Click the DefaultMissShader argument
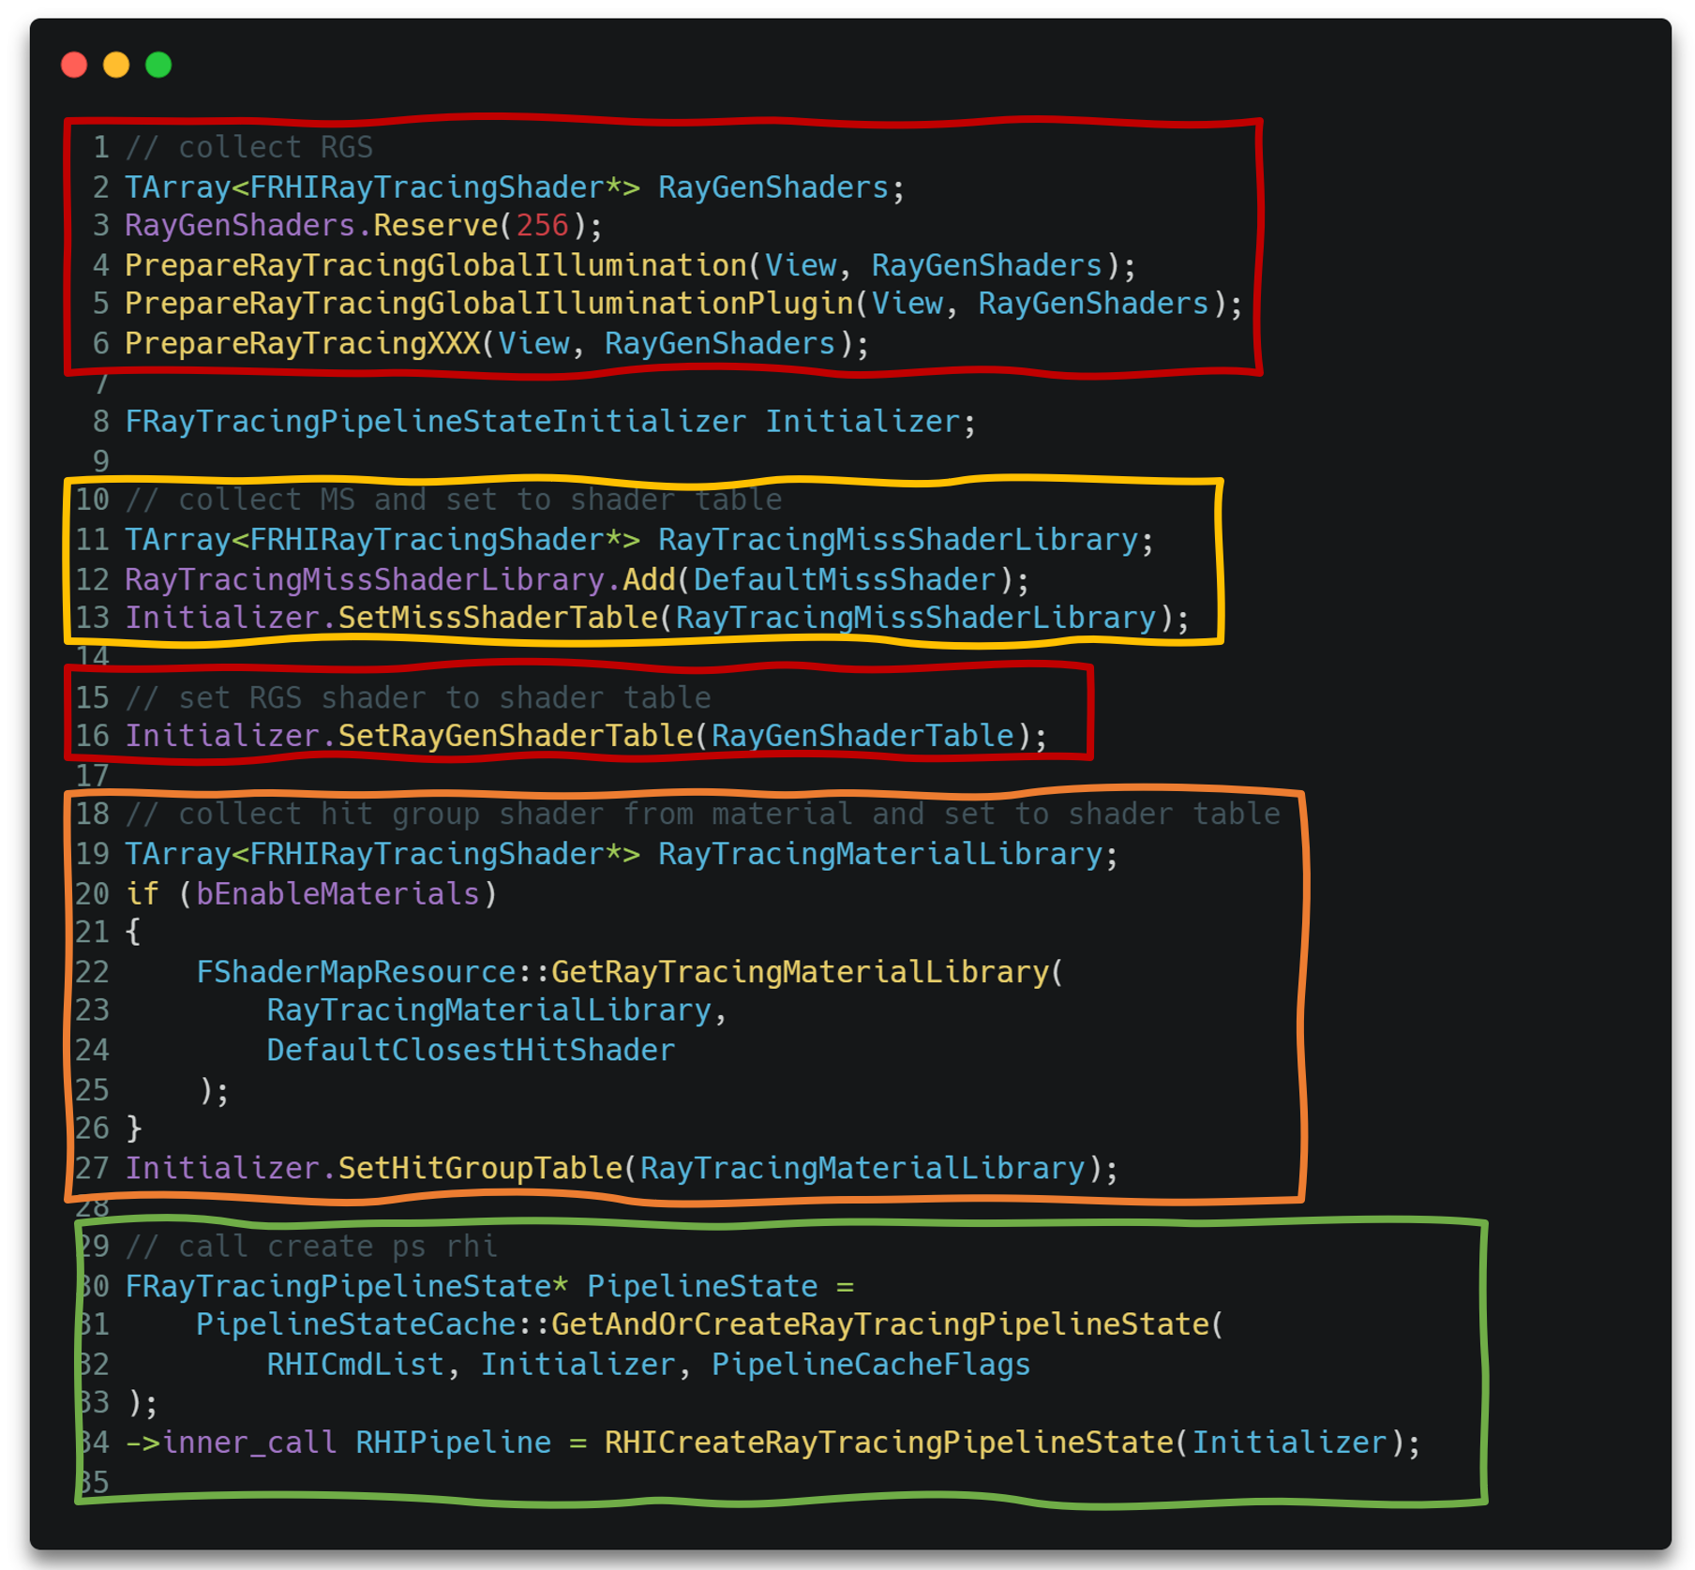This screenshot has width=1695, height=1570. [844, 580]
